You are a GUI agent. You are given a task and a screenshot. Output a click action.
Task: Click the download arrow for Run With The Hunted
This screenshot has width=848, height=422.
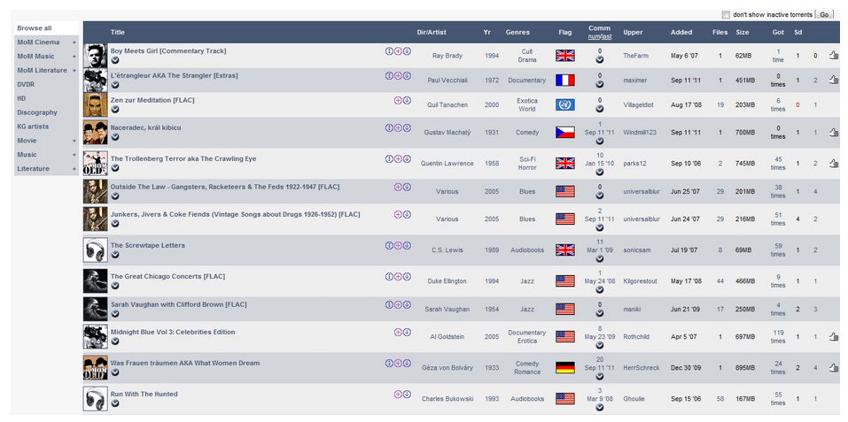pos(407,395)
